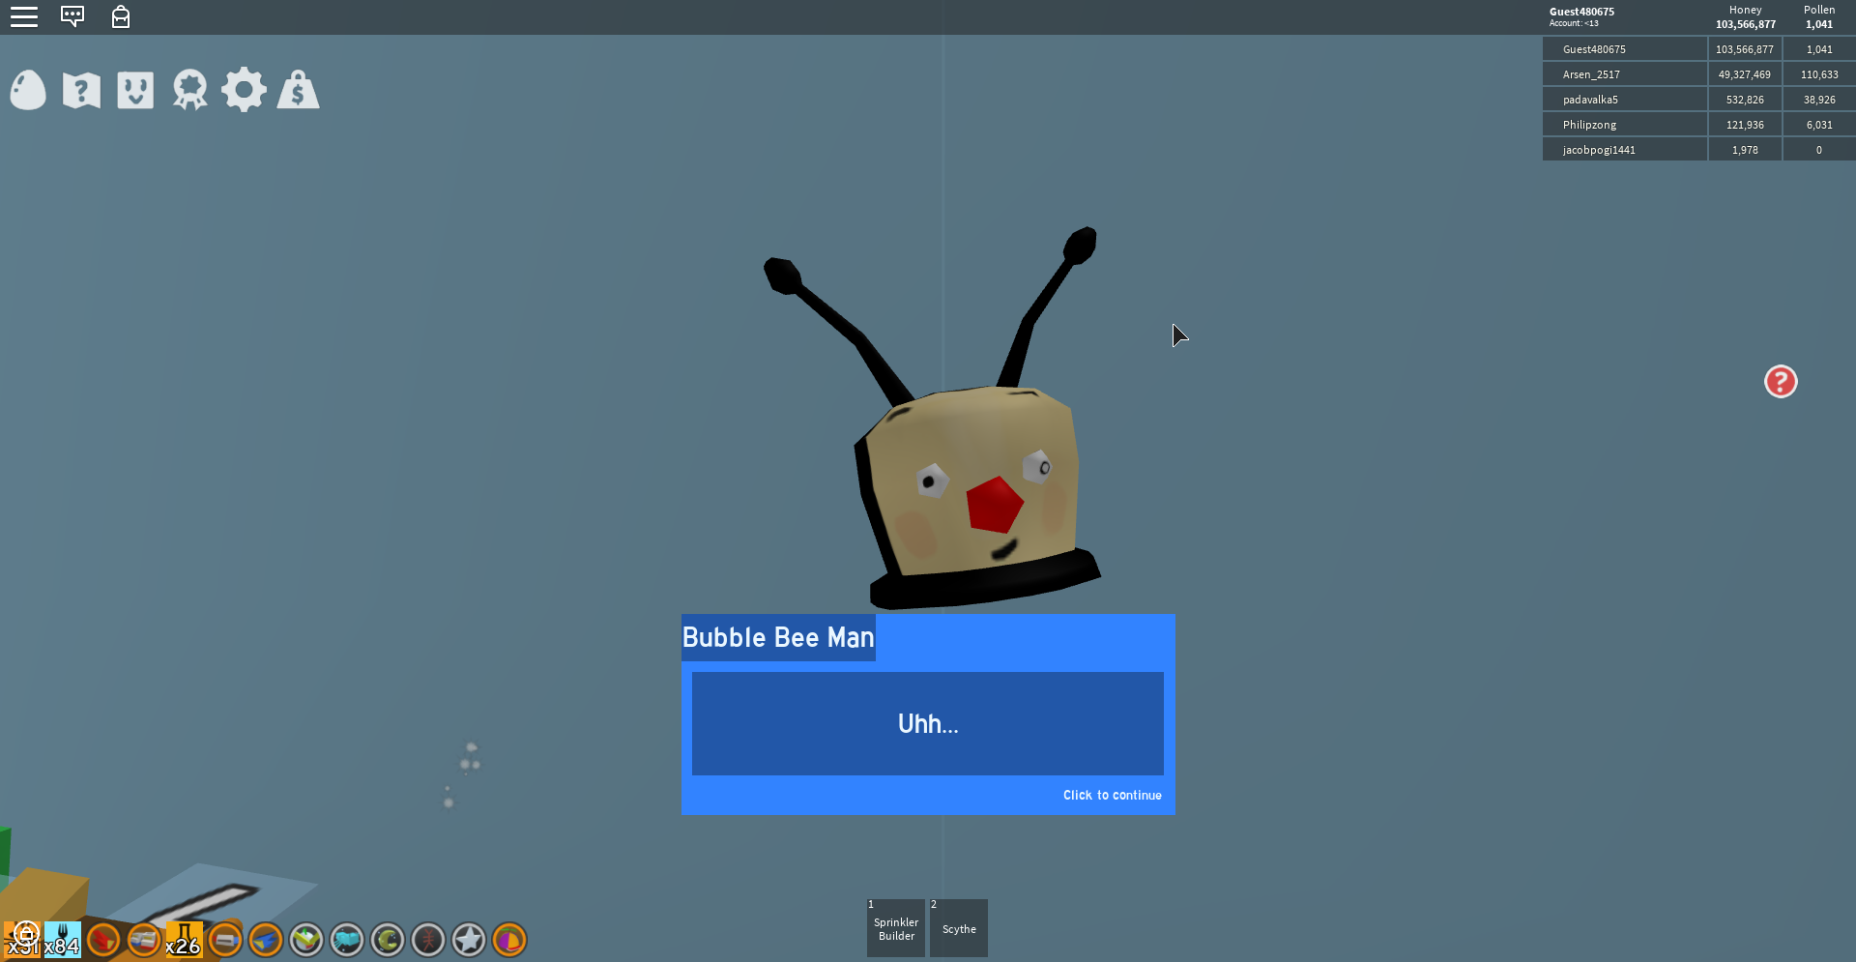Click the fork x84 buff icon
The image size is (1856, 962).
click(x=62, y=939)
